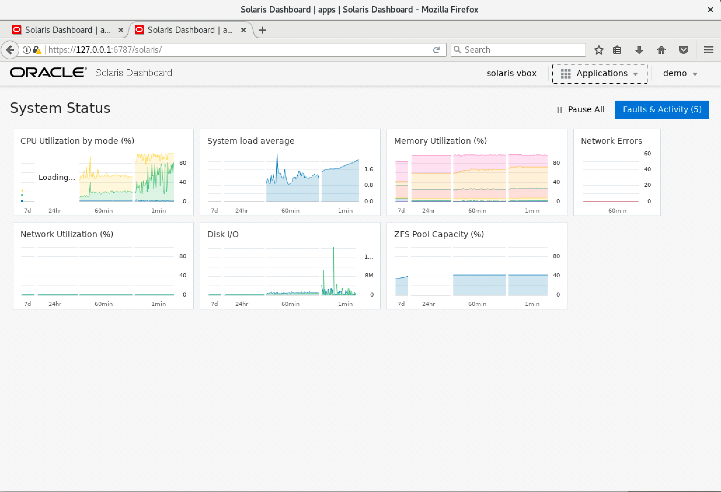The width and height of the screenshot is (721, 492).
Task: Pause all charts with Pause All
Action: coord(581,109)
